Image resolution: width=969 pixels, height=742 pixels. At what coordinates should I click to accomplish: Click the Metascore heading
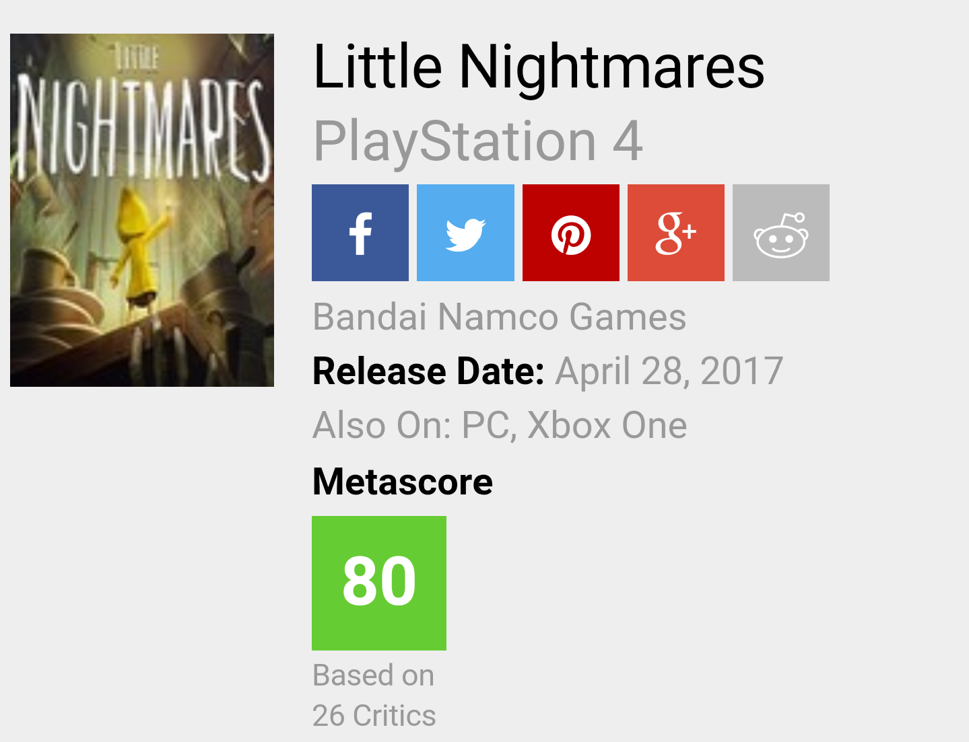tap(403, 482)
